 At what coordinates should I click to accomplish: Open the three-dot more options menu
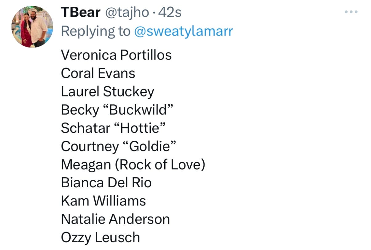351,12
